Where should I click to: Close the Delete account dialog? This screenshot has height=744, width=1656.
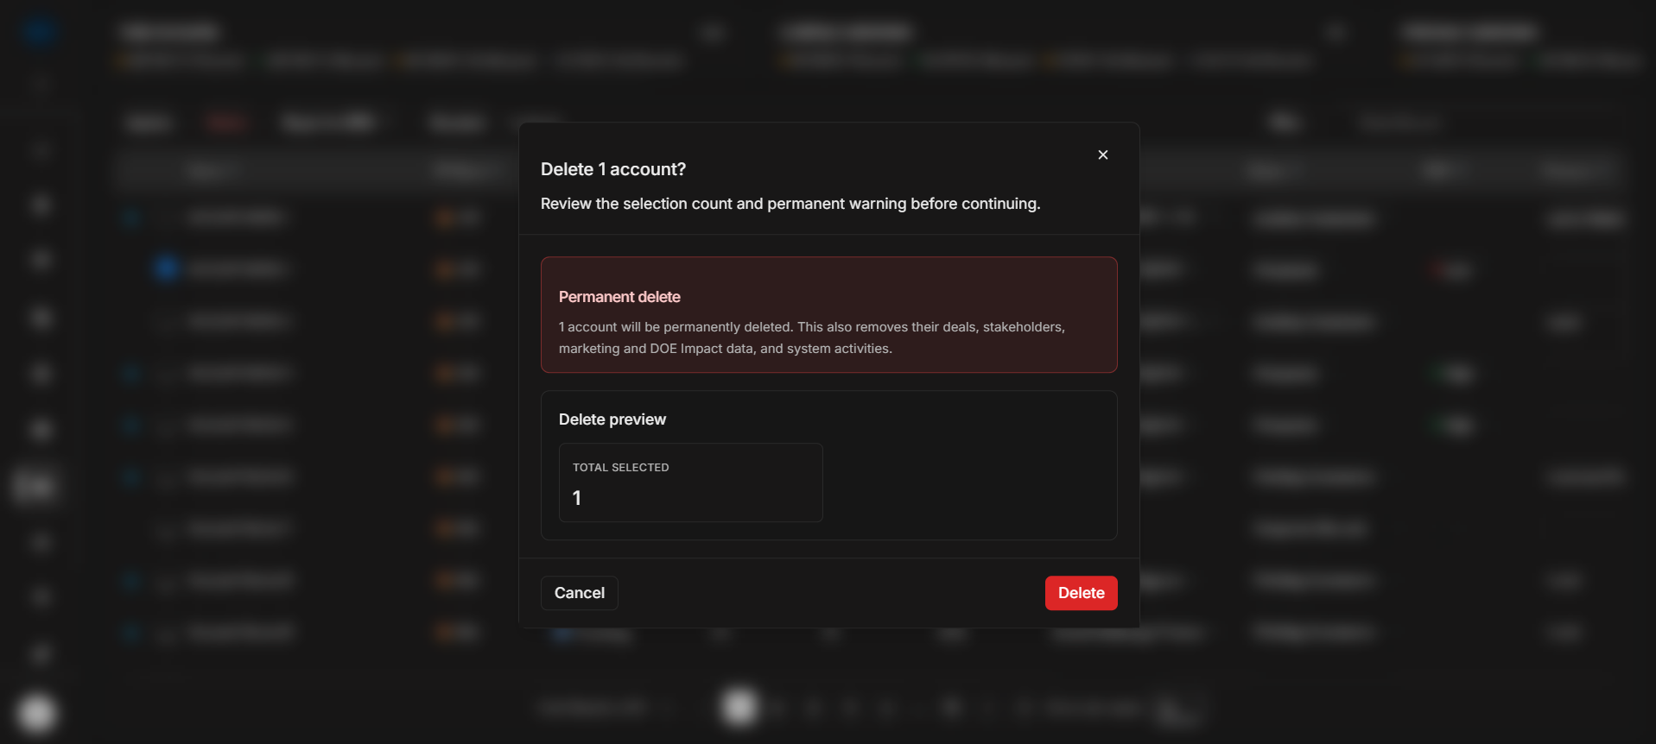pyautogui.click(x=1103, y=154)
